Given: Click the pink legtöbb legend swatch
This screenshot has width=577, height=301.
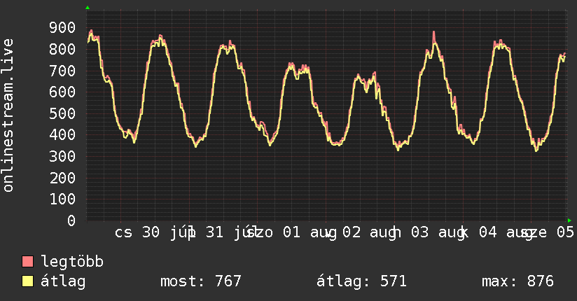Looking at the screenshot, I should (x=27, y=261).
